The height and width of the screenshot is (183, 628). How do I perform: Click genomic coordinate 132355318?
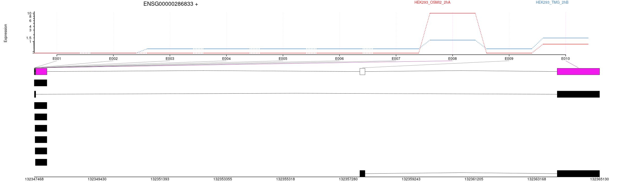click(285, 179)
